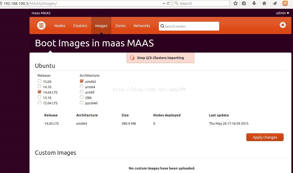Click the Nodes deployed column header
The image size is (293, 173).
(x=167, y=115)
